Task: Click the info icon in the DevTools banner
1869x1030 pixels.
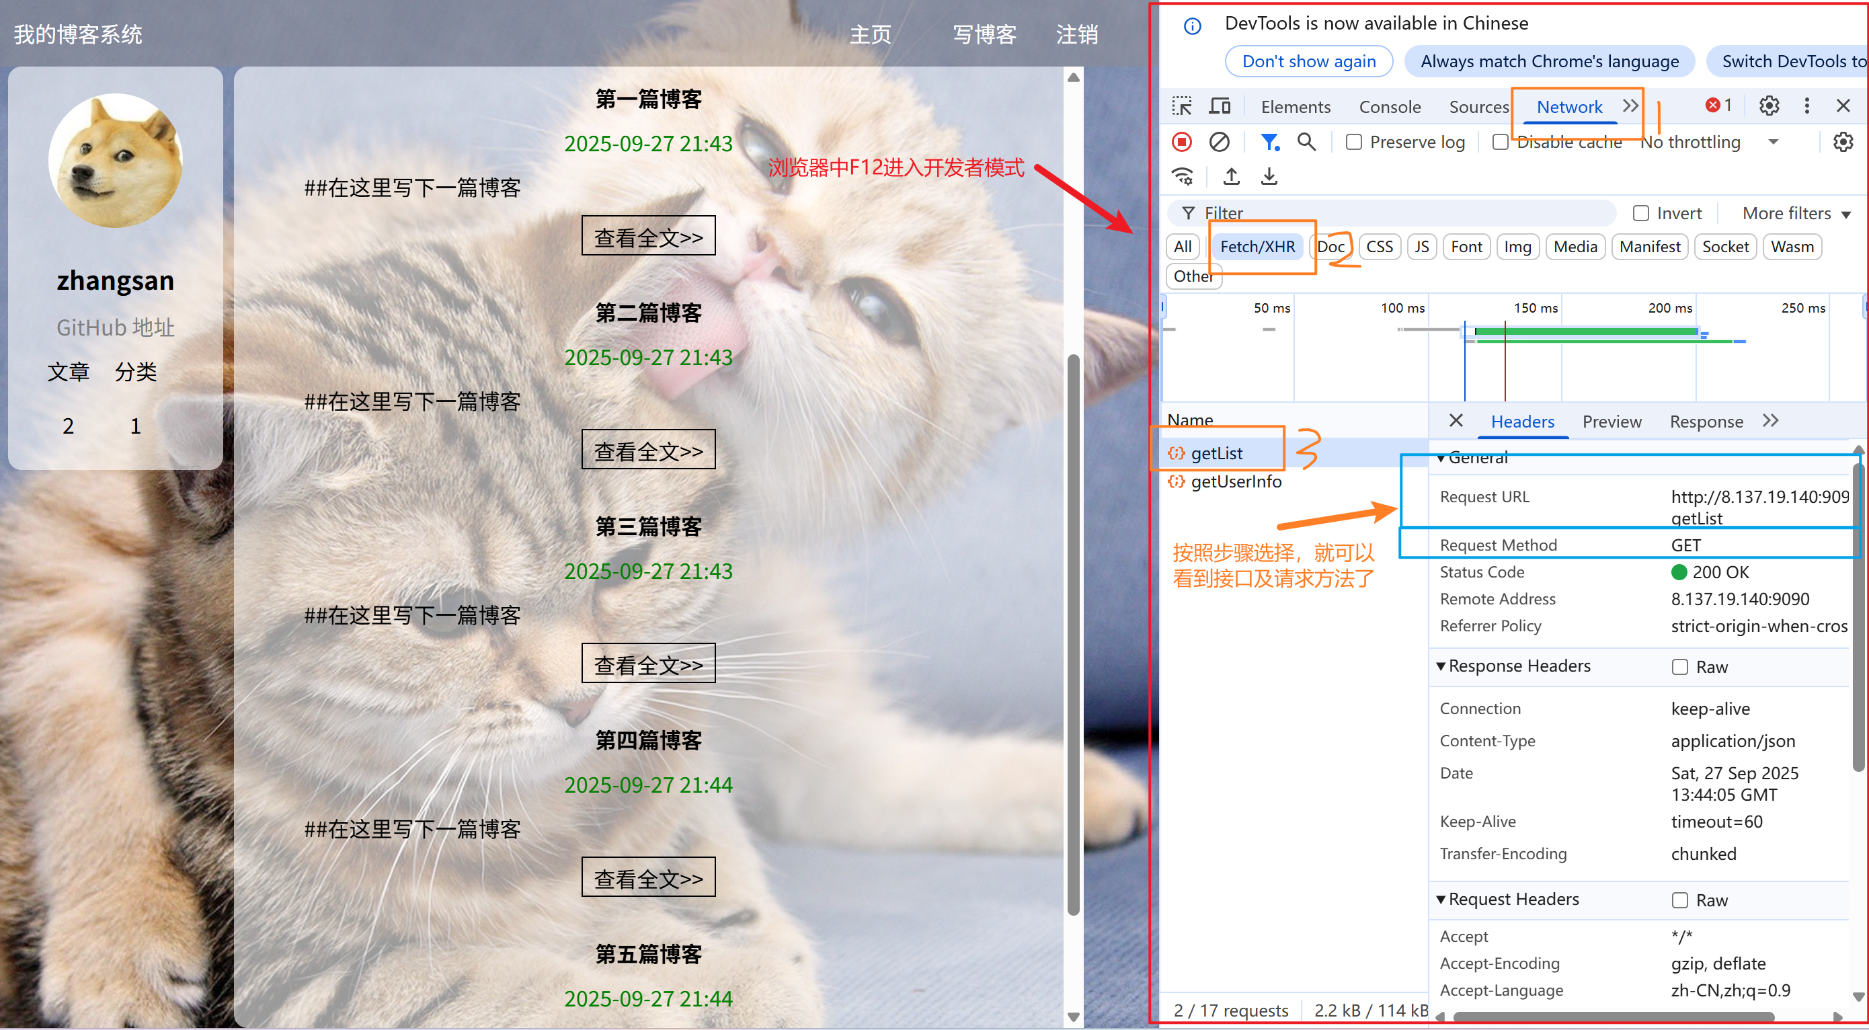Action: pos(1192,26)
